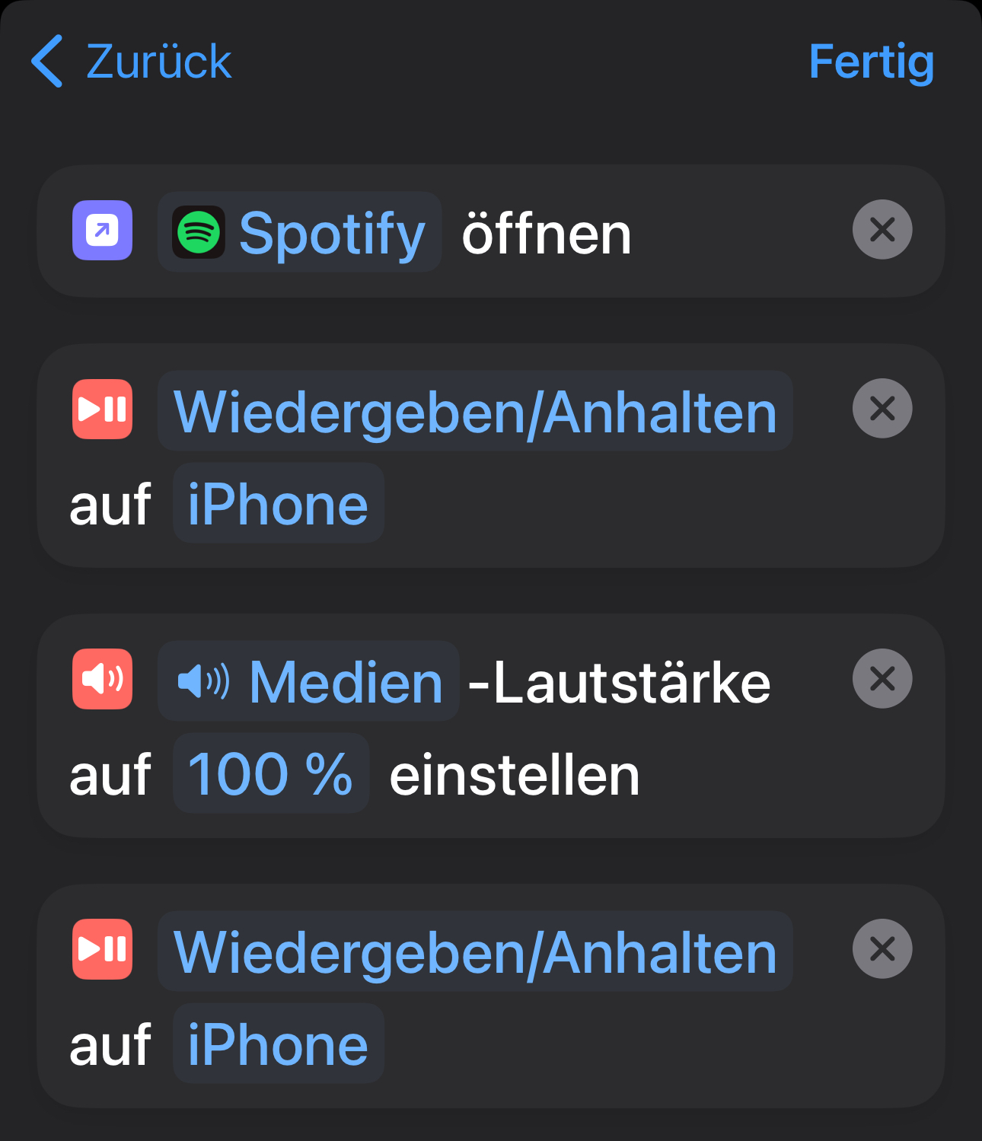Tap the green Spotify logo icon
Viewport: 982px width, 1141px height.
[199, 232]
